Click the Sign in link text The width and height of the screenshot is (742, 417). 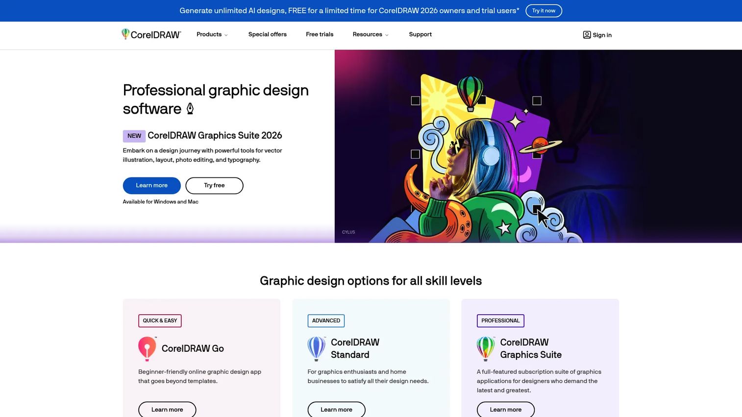coord(602,35)
